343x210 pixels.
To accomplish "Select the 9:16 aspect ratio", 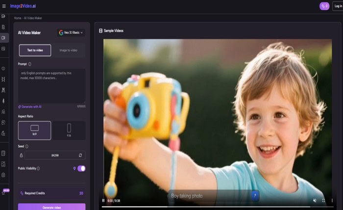I will 69,130.
